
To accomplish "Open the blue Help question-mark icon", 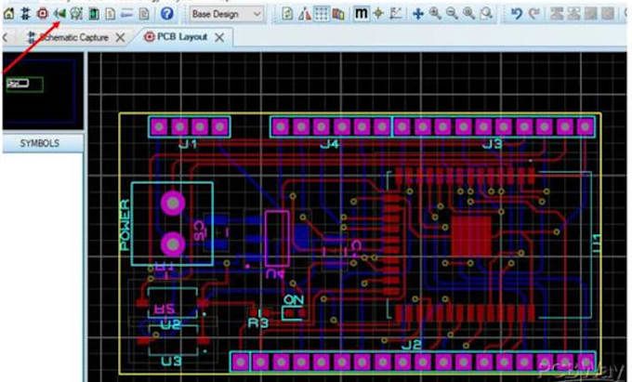I will tap(167, 14).
